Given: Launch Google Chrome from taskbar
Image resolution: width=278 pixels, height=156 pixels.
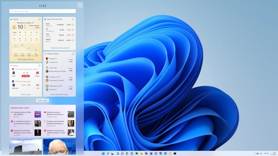Looking at the screenshot, I should (x=127, y=153).
